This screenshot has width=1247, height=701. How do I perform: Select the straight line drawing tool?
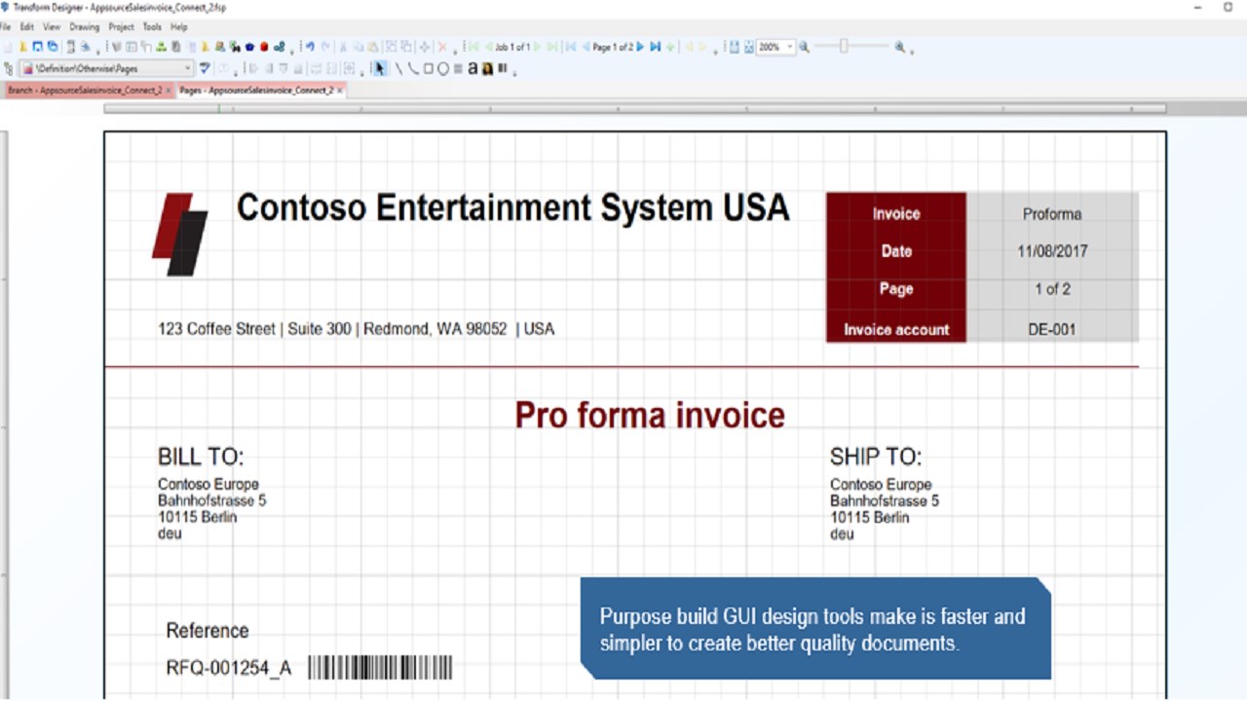coord(398,68)
